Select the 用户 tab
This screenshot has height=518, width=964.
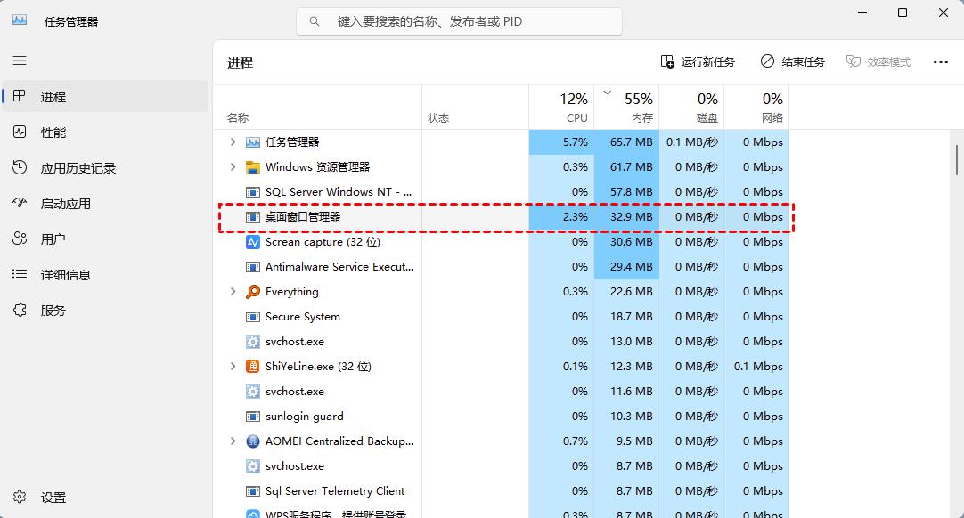[x=105, y=239]
